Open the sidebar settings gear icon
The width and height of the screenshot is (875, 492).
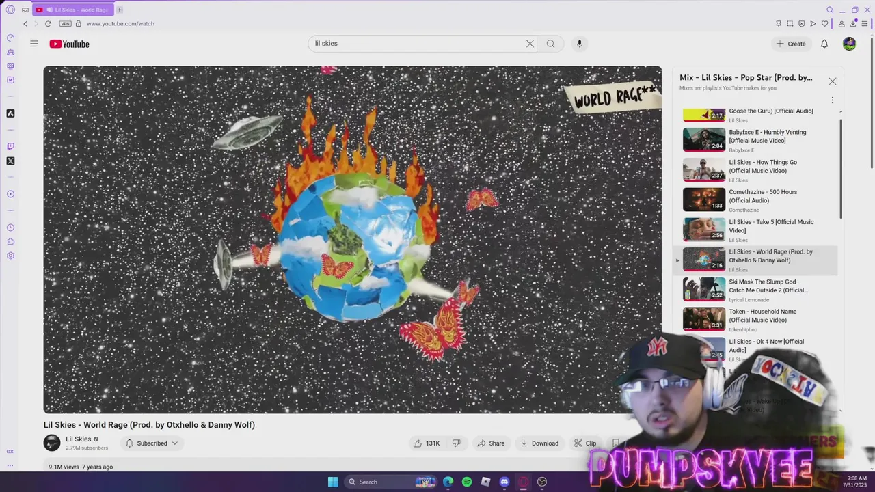pos(10,256)
